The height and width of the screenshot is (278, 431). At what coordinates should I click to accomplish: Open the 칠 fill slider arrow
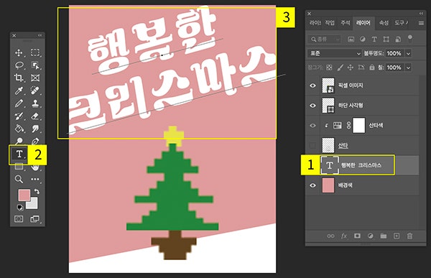[408, 68]
